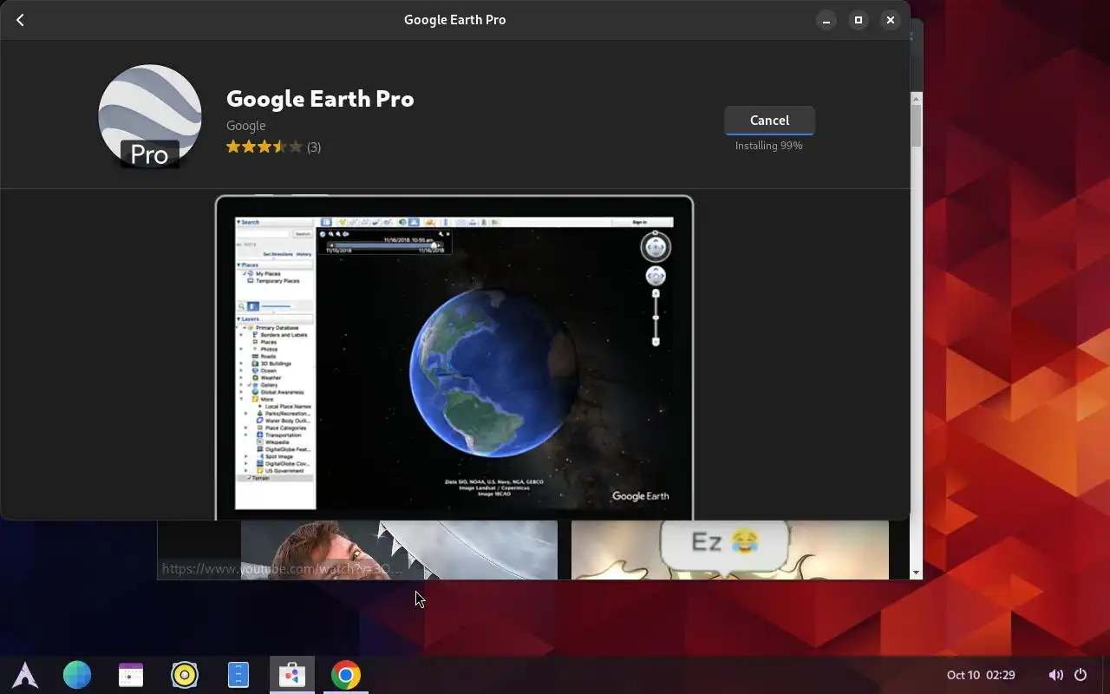Click the youtube.com status URL text
1110x694 pixels.
[x=282, y=569]
